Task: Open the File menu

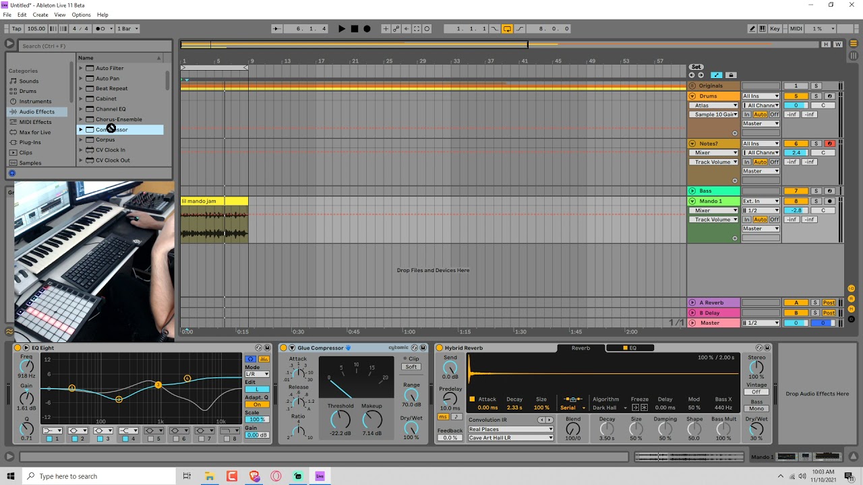Action: coord(7,15)
